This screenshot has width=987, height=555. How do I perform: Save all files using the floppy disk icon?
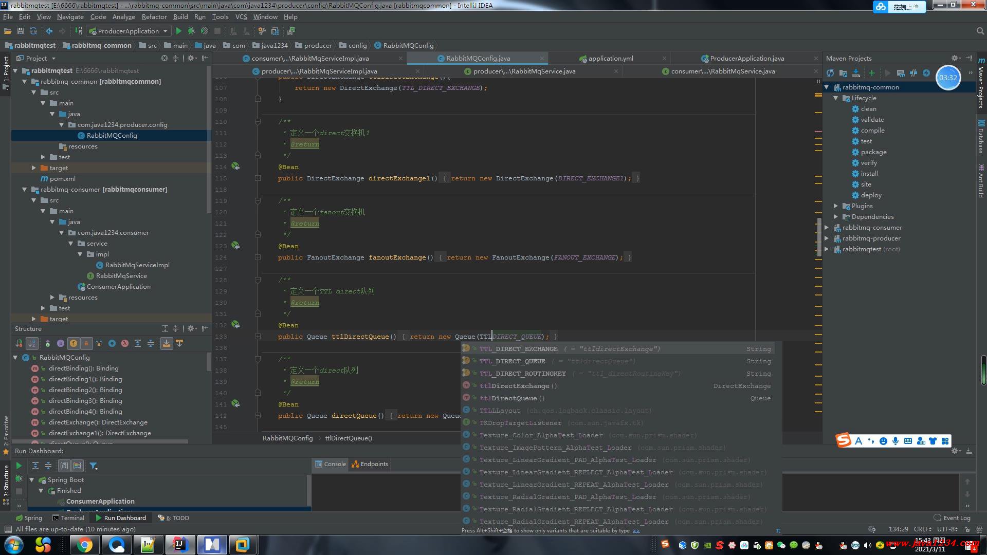click(21, 31)
